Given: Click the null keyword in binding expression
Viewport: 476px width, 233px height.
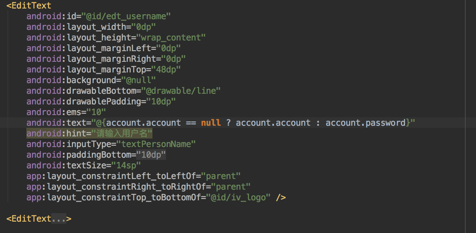Looking at the screenshot, I should click(x=211, y=123).
